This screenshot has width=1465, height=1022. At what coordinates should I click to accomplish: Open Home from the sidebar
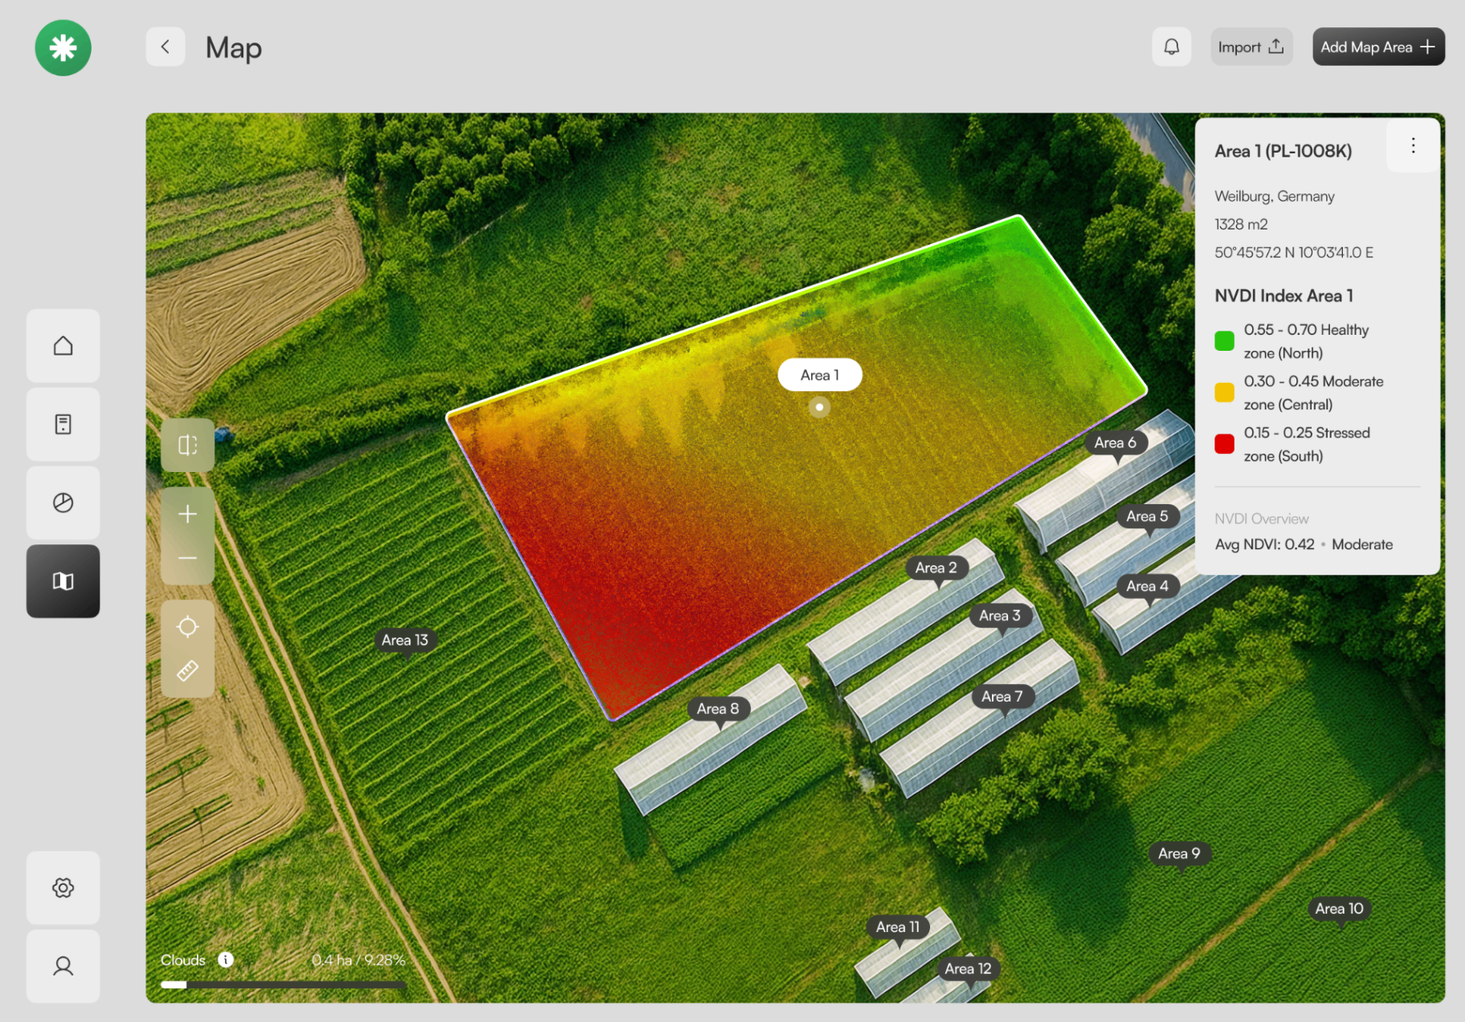(63, 346)
